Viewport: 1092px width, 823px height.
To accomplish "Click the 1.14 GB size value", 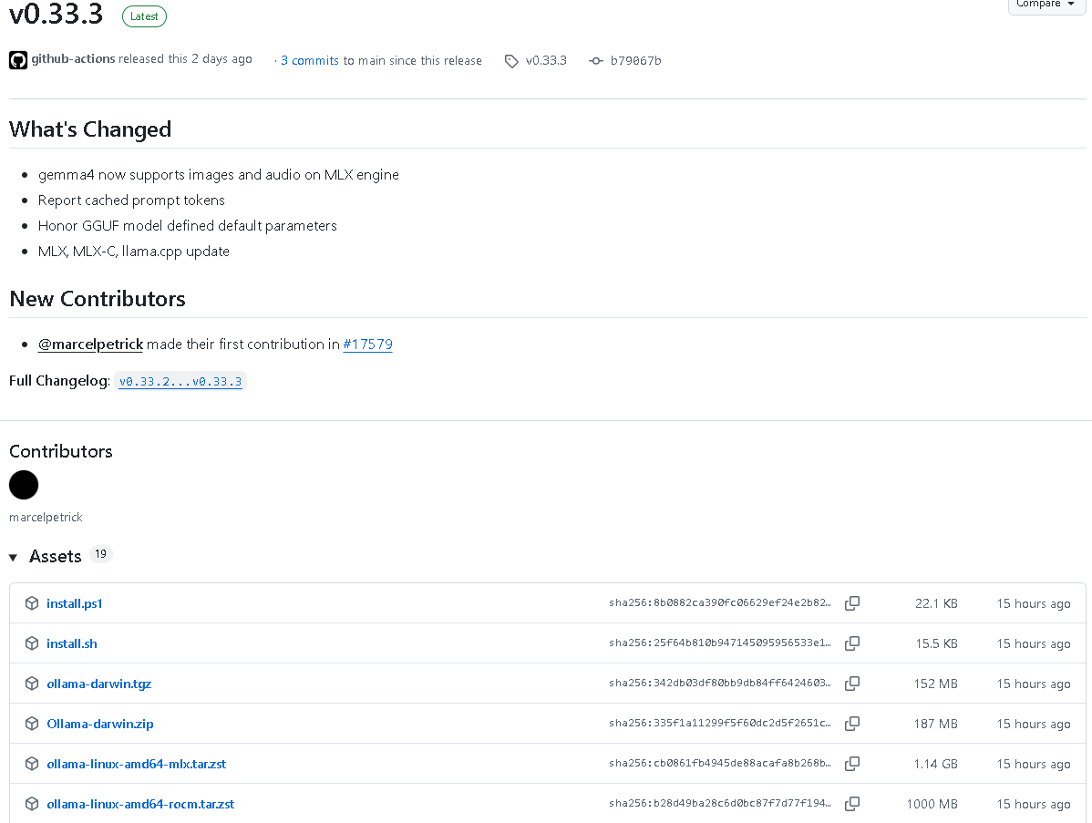I will pos(936,764).
